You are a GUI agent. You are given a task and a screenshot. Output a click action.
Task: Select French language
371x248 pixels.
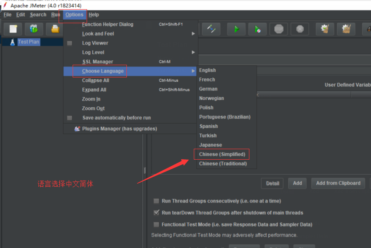227,80
